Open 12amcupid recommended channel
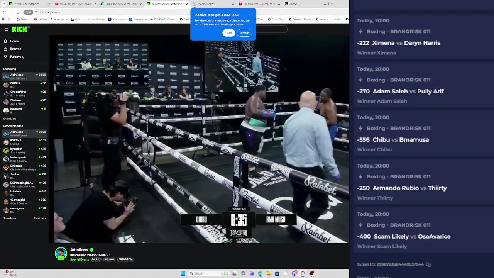 tap(25, 202)
